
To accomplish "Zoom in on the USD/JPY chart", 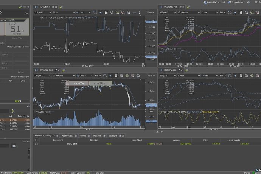I will [x=252, y=76].
